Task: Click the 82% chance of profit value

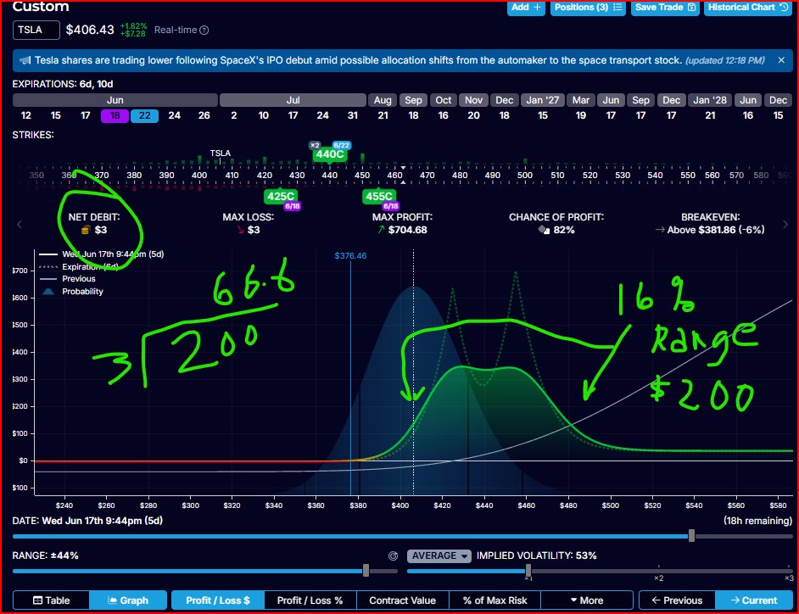Action: (x=564, y=231)
